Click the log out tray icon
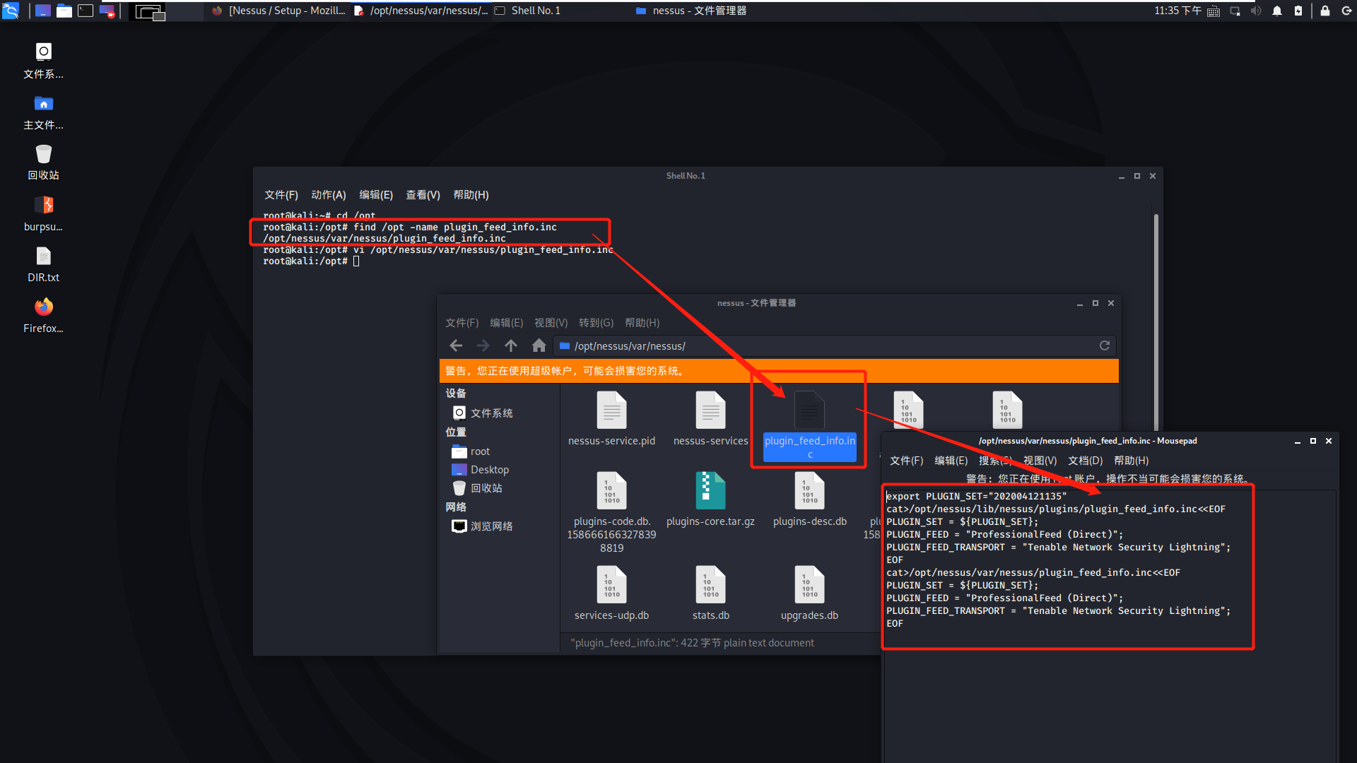1357x763 pixels. coord(1346,11)
